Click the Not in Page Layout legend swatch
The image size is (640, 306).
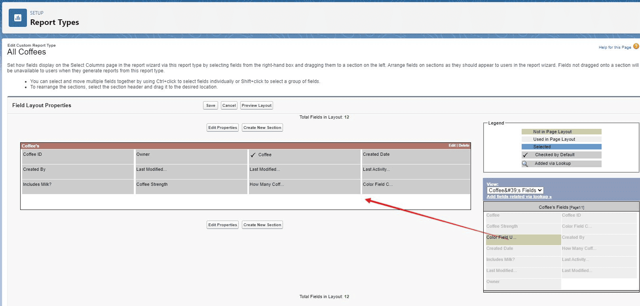562,132
